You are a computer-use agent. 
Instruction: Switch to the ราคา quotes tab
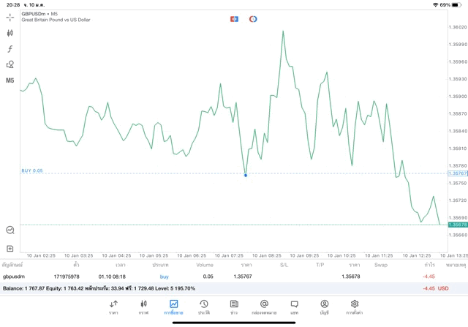[x=113, y=307]
